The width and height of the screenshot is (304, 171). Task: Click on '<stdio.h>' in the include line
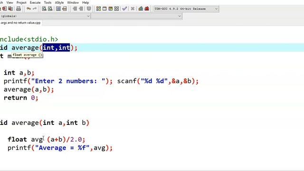[x=41, y=39]
